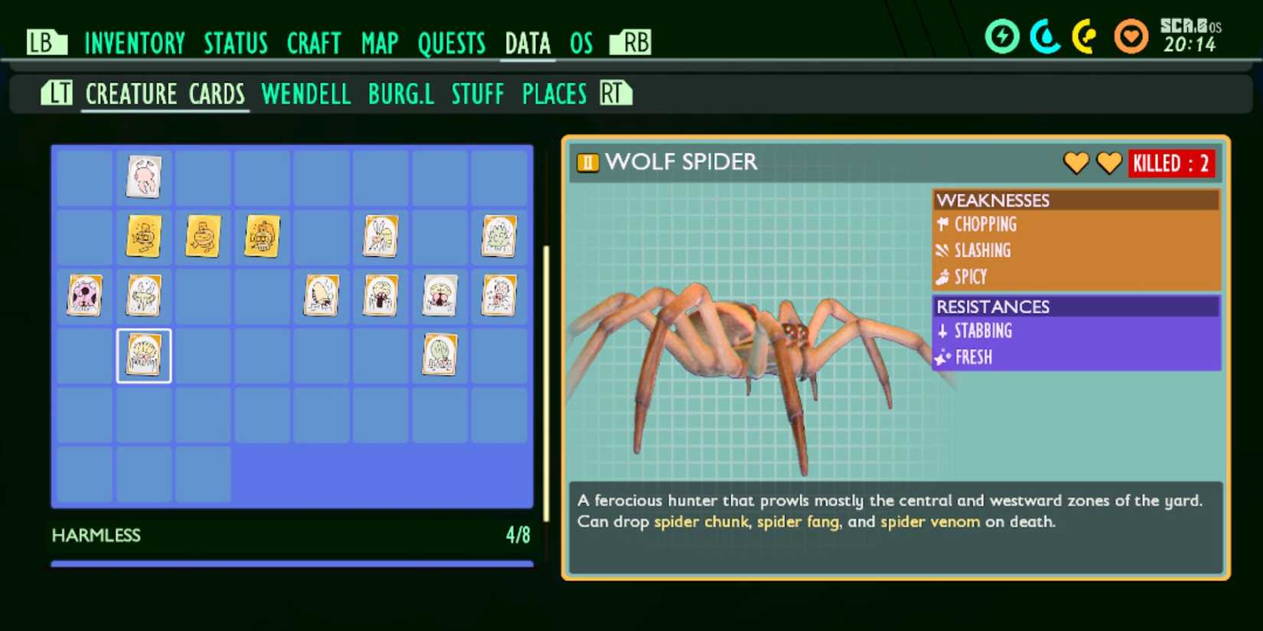This screenshot has height=631, width=1263.
Task: Click the STABBING resistance text
Action: click(984, 331)
